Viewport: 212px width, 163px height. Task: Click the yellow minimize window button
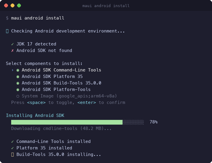(x=13, y=6)
